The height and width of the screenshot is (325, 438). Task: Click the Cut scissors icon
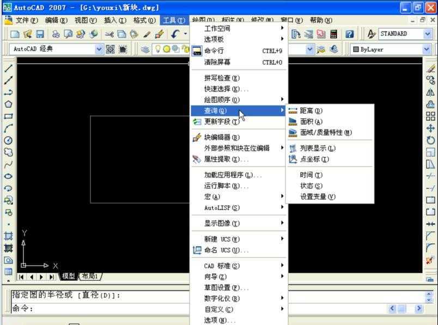pos(109,34)
